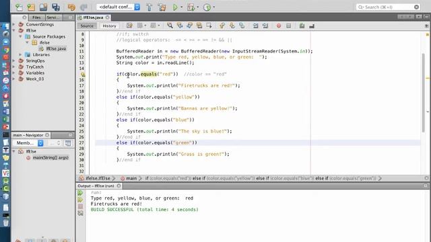Click the New File toolbar icon
This screenshot has height=242, width=431.
point(19,7)
